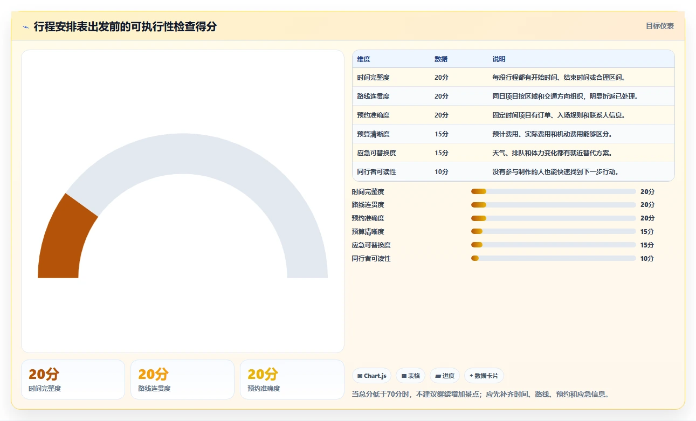Viewport: 696px width, 421px height.
Task: Click the 20分 value in the 路线连贯度 table row
Action: [441, 96]
